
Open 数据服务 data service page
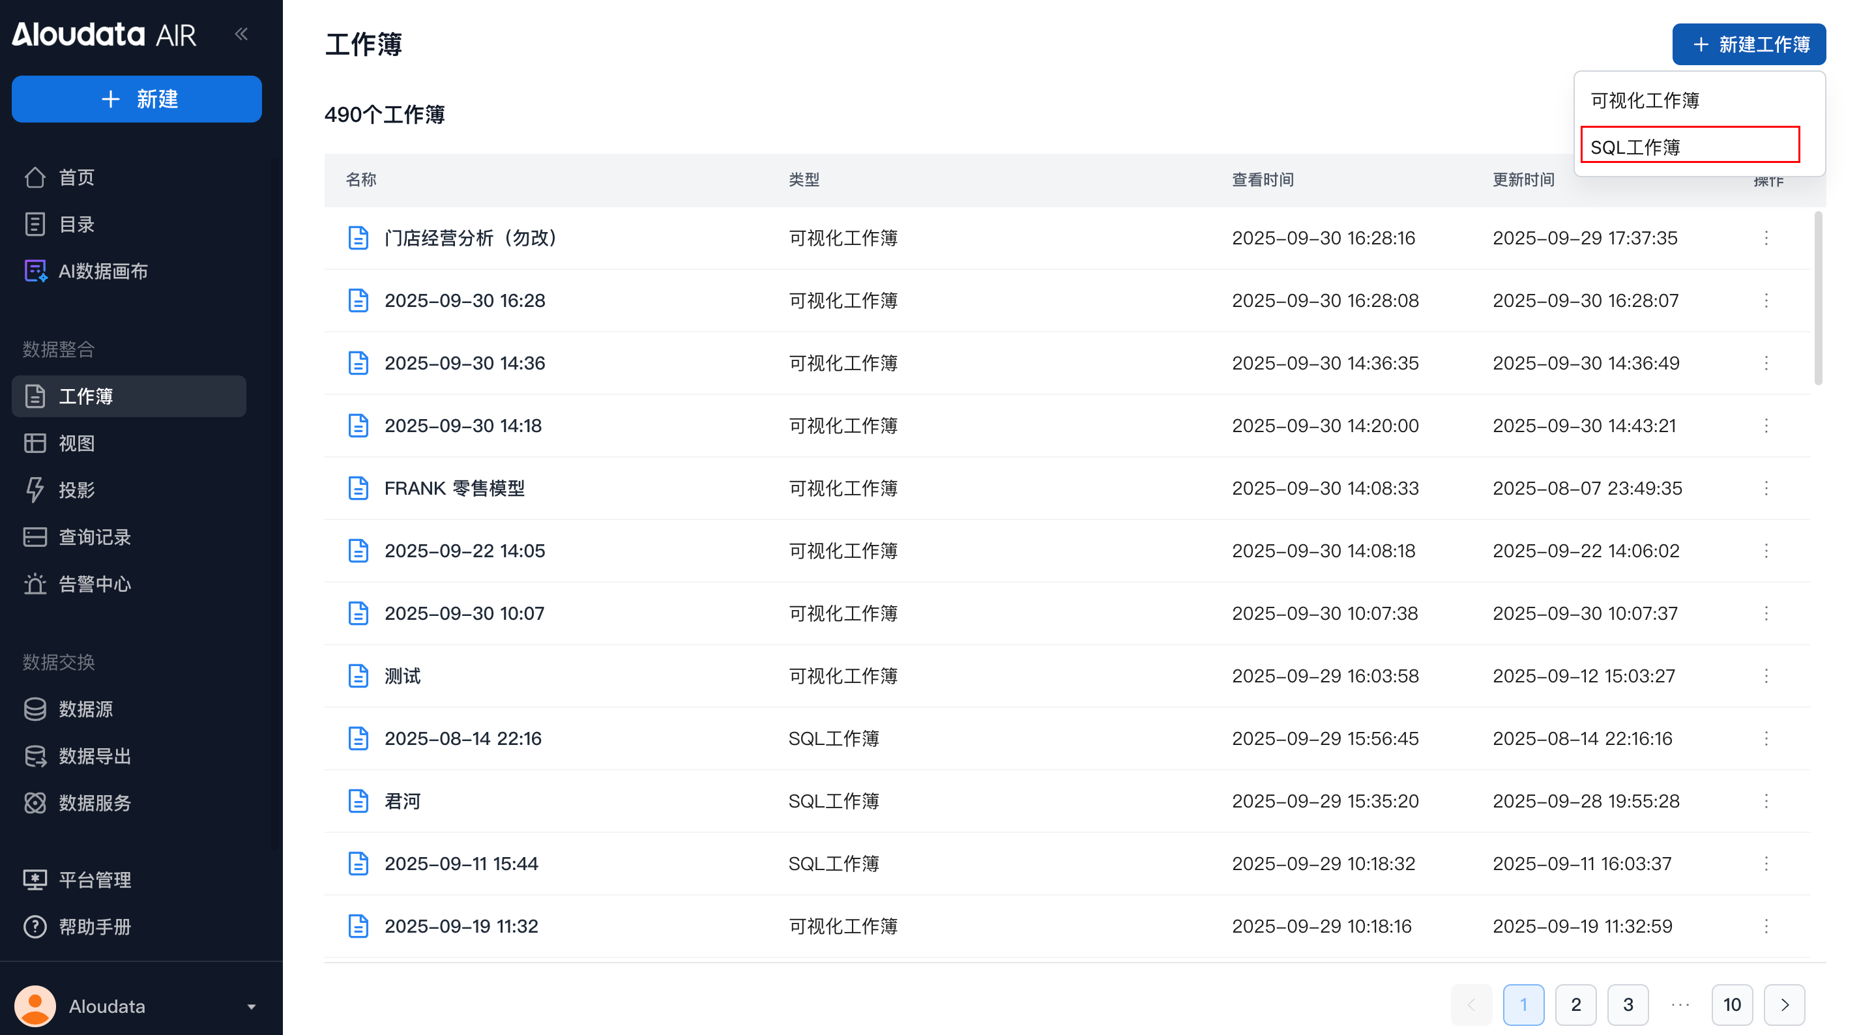(94, 802)
